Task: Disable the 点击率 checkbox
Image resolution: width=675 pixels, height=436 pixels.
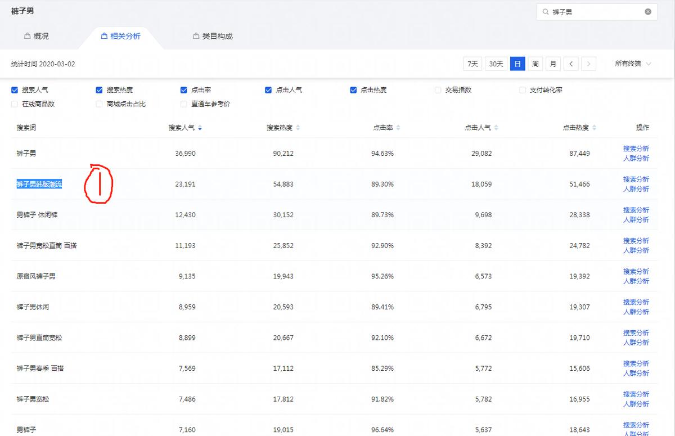Action: tap(183, 89)
